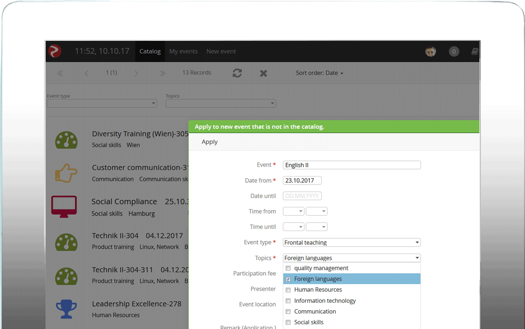Switch to the My events tab
Image resolution: width=525 pixels, height=329 pixels.
tap(183, 51)
